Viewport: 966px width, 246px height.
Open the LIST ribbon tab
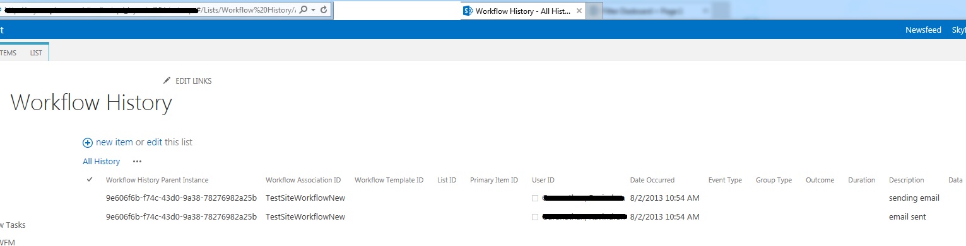click(x=36, y=53)
